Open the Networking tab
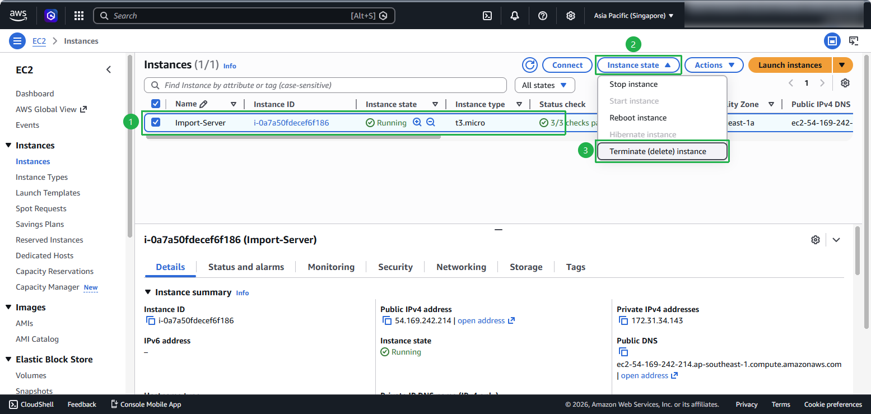Viewport: 871px width, 414px height. 461,267
